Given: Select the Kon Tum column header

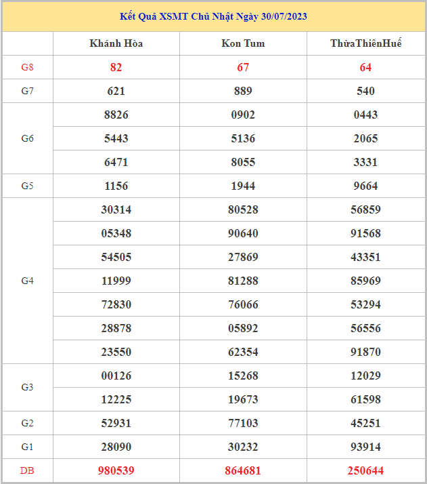Looking at the screenshot, I should pos(243,43).
